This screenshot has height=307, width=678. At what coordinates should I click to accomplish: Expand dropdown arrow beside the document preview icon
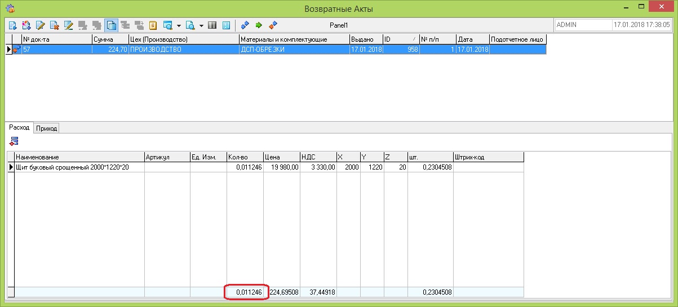[x=201, y=25]
